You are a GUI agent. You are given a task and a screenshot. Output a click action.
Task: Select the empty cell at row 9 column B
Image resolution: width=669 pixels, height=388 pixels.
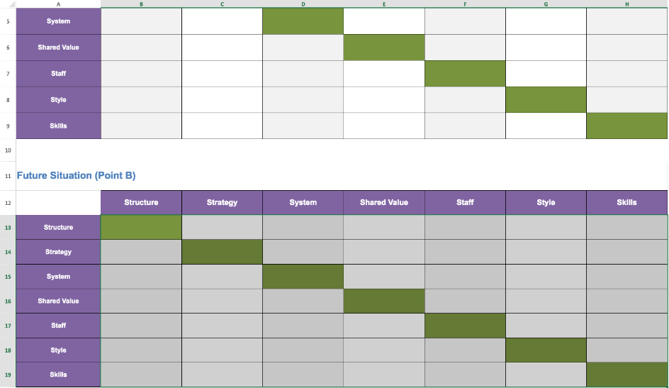click(141, 126)
